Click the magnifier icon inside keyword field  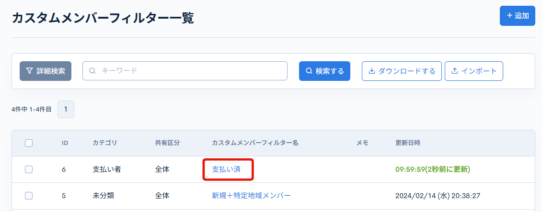click(92, 71)
